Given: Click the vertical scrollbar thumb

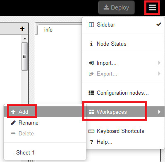Looking at the screenshot, I should tap(25, 56).
